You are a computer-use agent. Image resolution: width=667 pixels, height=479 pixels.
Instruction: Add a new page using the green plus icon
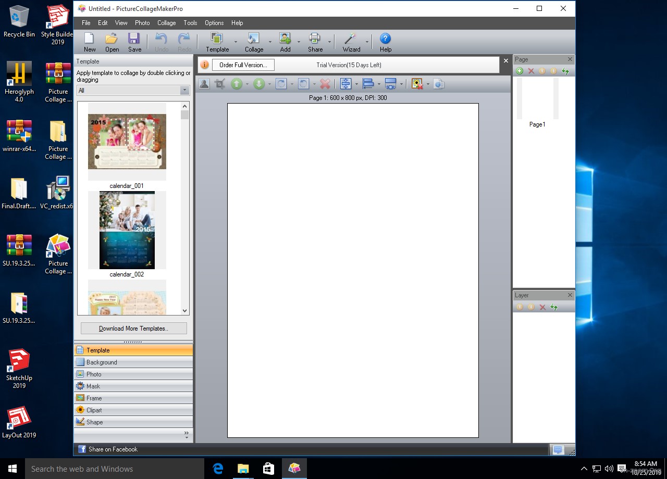[x=519, y=71]
